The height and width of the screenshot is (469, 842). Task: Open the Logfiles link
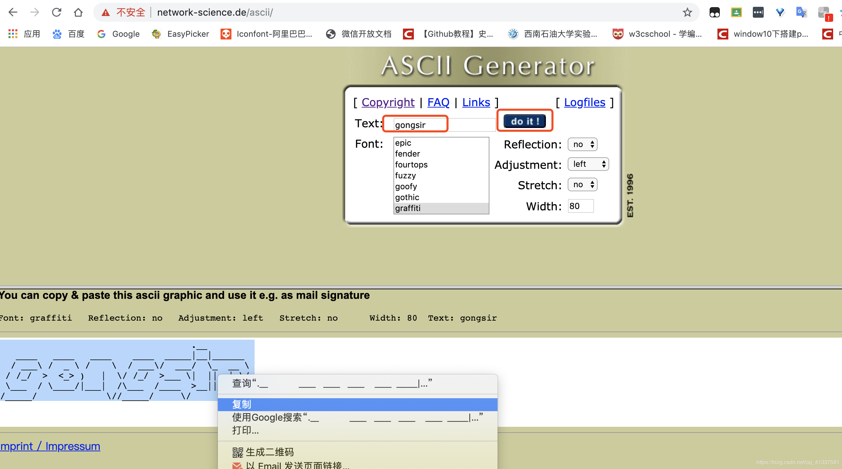[x=584, y=102]
